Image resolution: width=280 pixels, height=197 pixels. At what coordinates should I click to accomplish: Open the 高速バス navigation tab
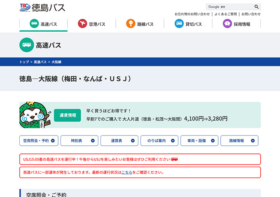(43, 24)
